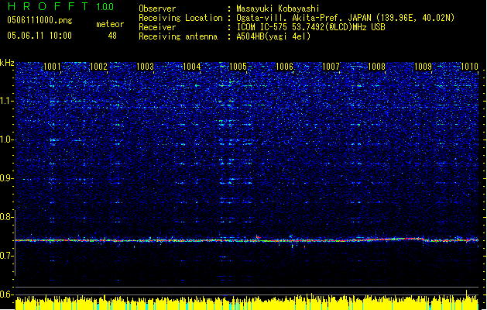487x310 pixels.
Task: Click the 0.8 frequency axis label
Action: pos(5,217)
